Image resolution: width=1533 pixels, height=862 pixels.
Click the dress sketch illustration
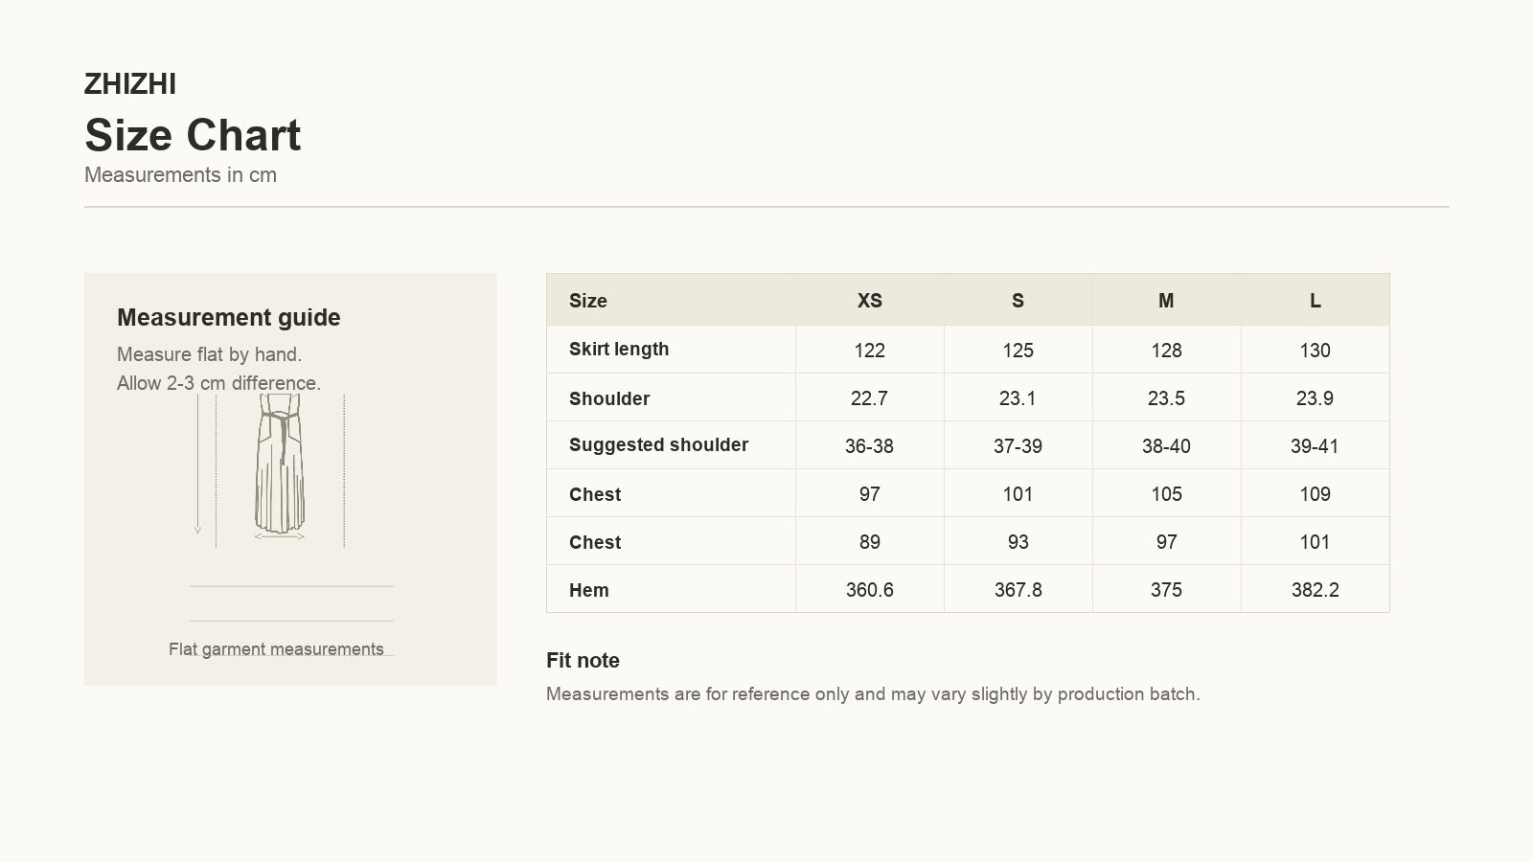[x=279, y=465]
